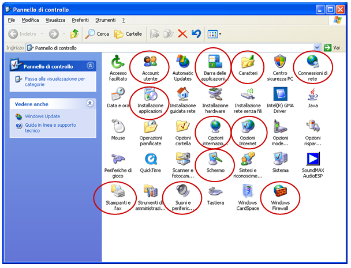Image resolution: width=351 pixels, height=268 pixels.
Task: Open the File menu
Action: pos(12,20)
